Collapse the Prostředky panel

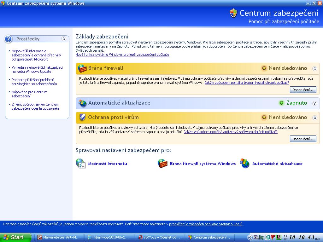point(64,39)
